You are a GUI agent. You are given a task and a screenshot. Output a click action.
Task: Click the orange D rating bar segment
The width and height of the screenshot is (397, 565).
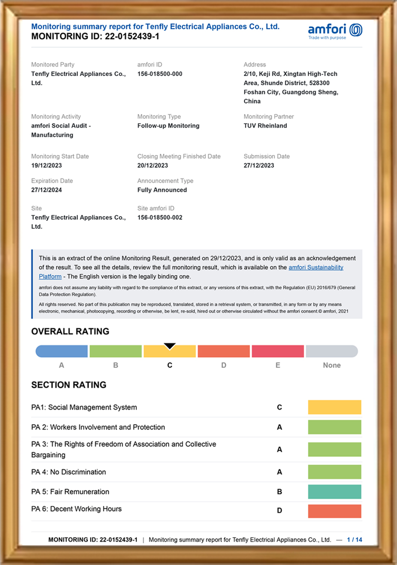click(223, 351)
